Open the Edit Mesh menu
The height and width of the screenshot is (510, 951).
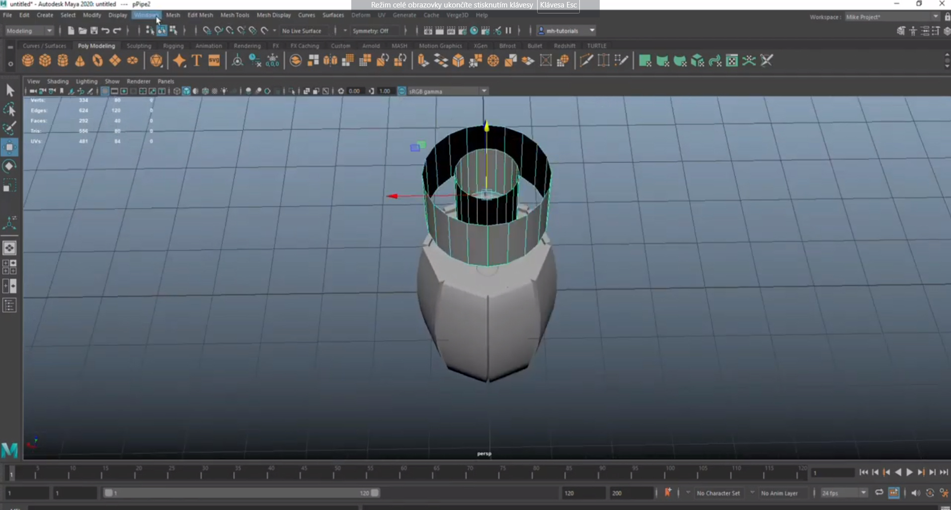coord(200,15)
